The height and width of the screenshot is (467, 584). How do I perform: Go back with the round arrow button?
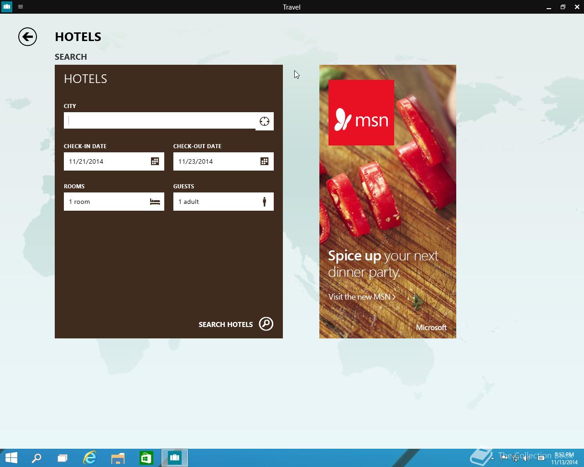(x=27, y=37)
